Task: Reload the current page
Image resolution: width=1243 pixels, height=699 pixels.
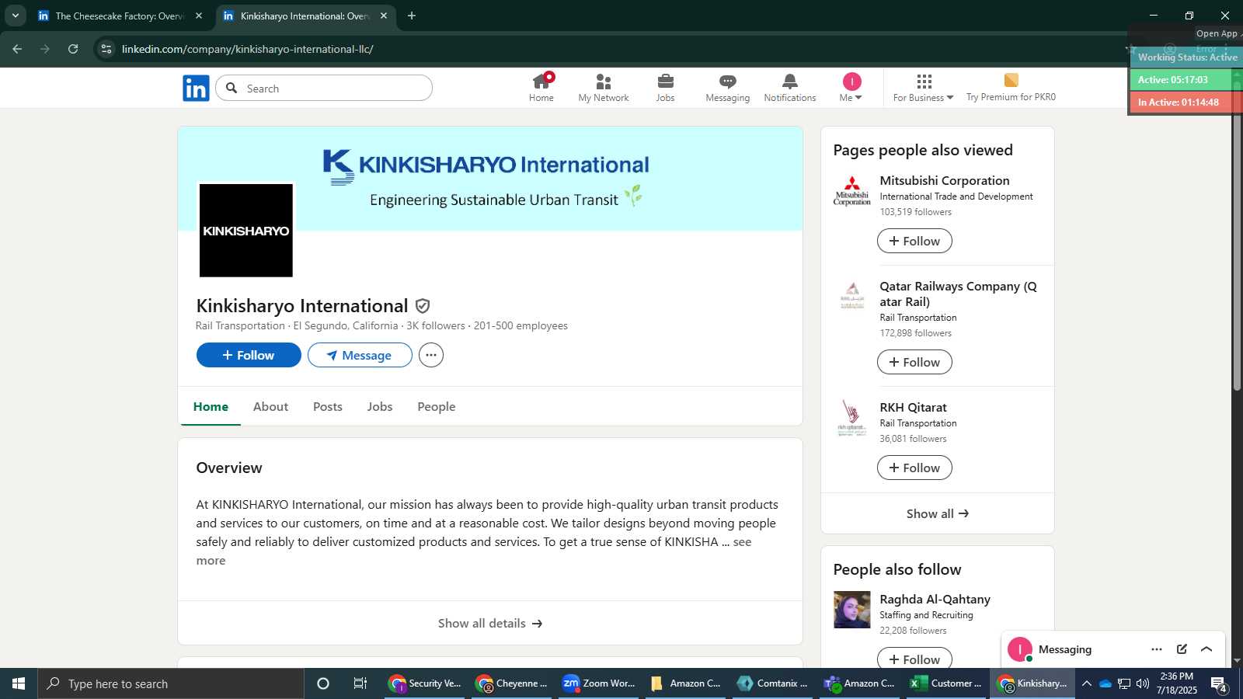Action: [x=73, y=49]
